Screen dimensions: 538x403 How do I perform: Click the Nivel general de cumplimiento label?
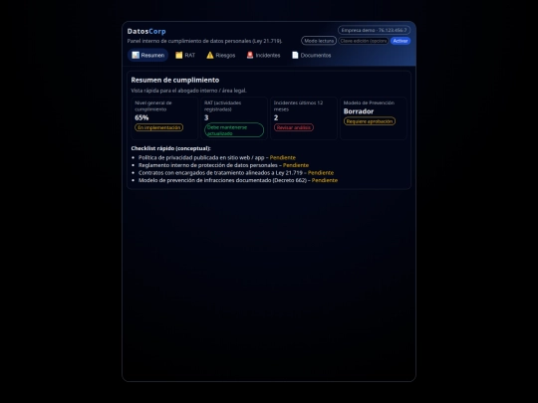(153, 105)
